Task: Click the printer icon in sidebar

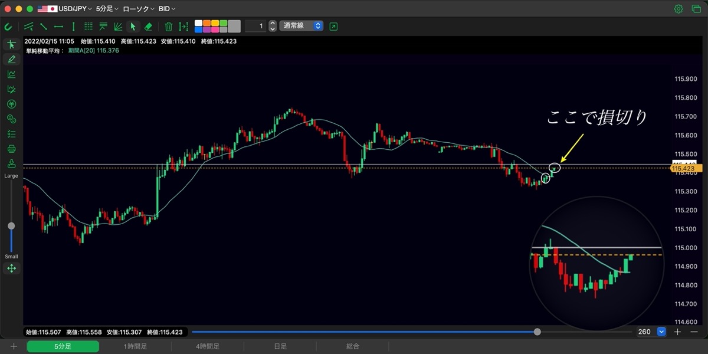Action: click(x=11, y=149)
